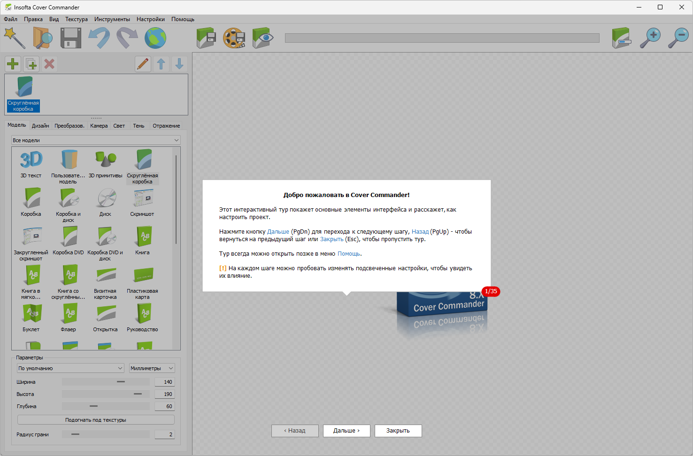Open the Настройки menu
Screen dimensions: 693x456
(x=151, y=19)
